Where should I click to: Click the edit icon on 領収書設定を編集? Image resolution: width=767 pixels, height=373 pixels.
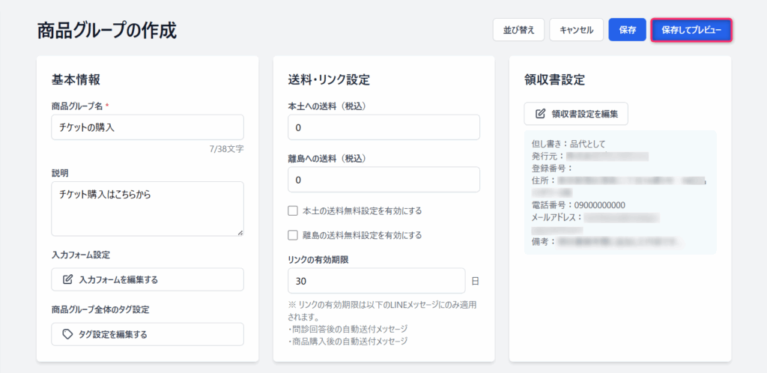[540, 114]
